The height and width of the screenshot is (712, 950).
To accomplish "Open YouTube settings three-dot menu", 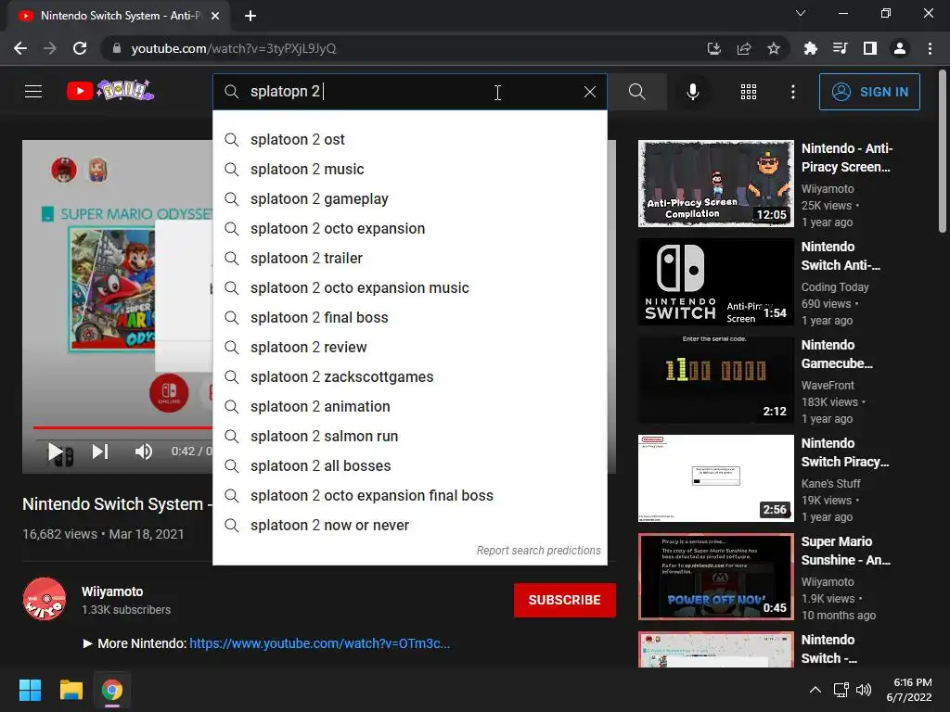I will 792,92.
